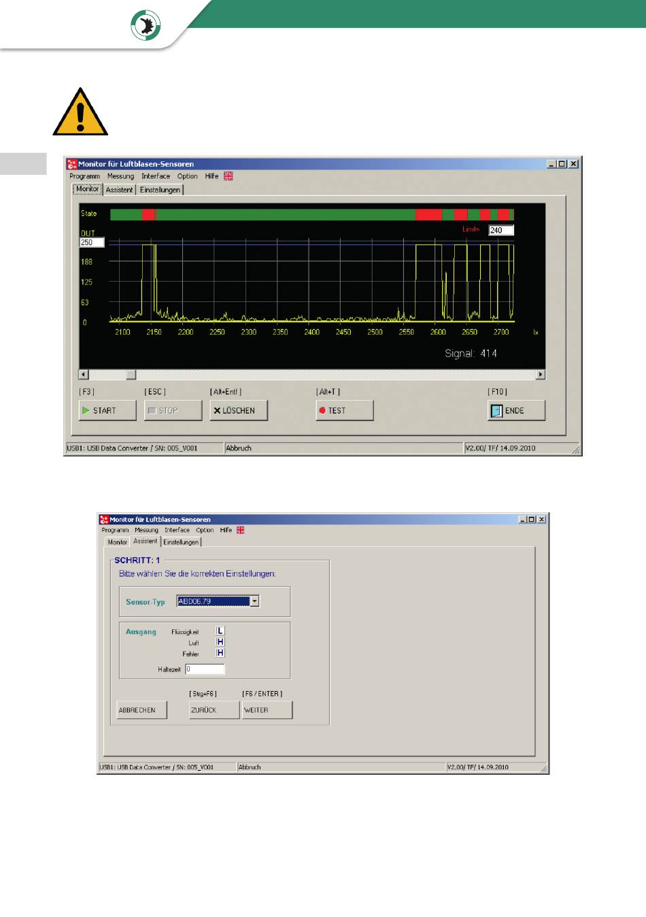Screen dimensions: 646x917
Task: Minimize the lower Assistent window
Action: [523, 519]
